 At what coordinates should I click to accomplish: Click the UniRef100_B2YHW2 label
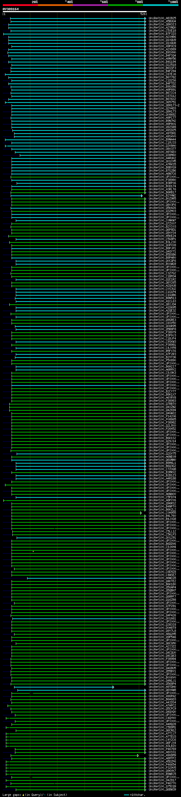pos(162,196)
